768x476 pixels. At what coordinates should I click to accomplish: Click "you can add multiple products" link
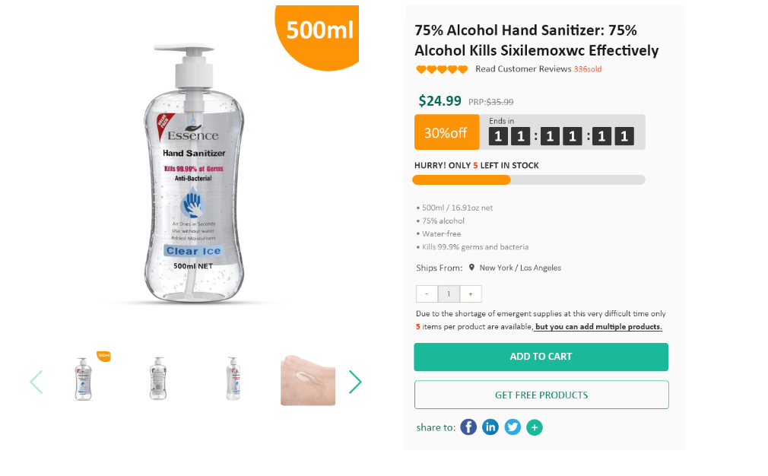(598, 327)
